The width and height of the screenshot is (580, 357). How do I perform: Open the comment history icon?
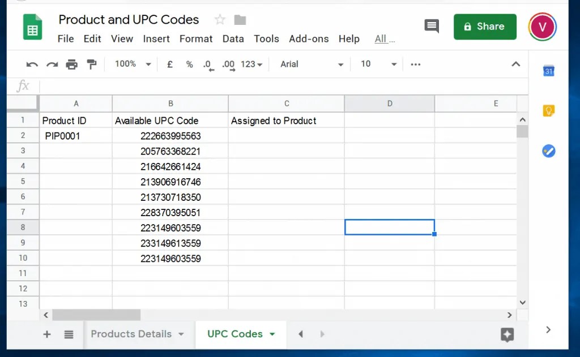431,25
